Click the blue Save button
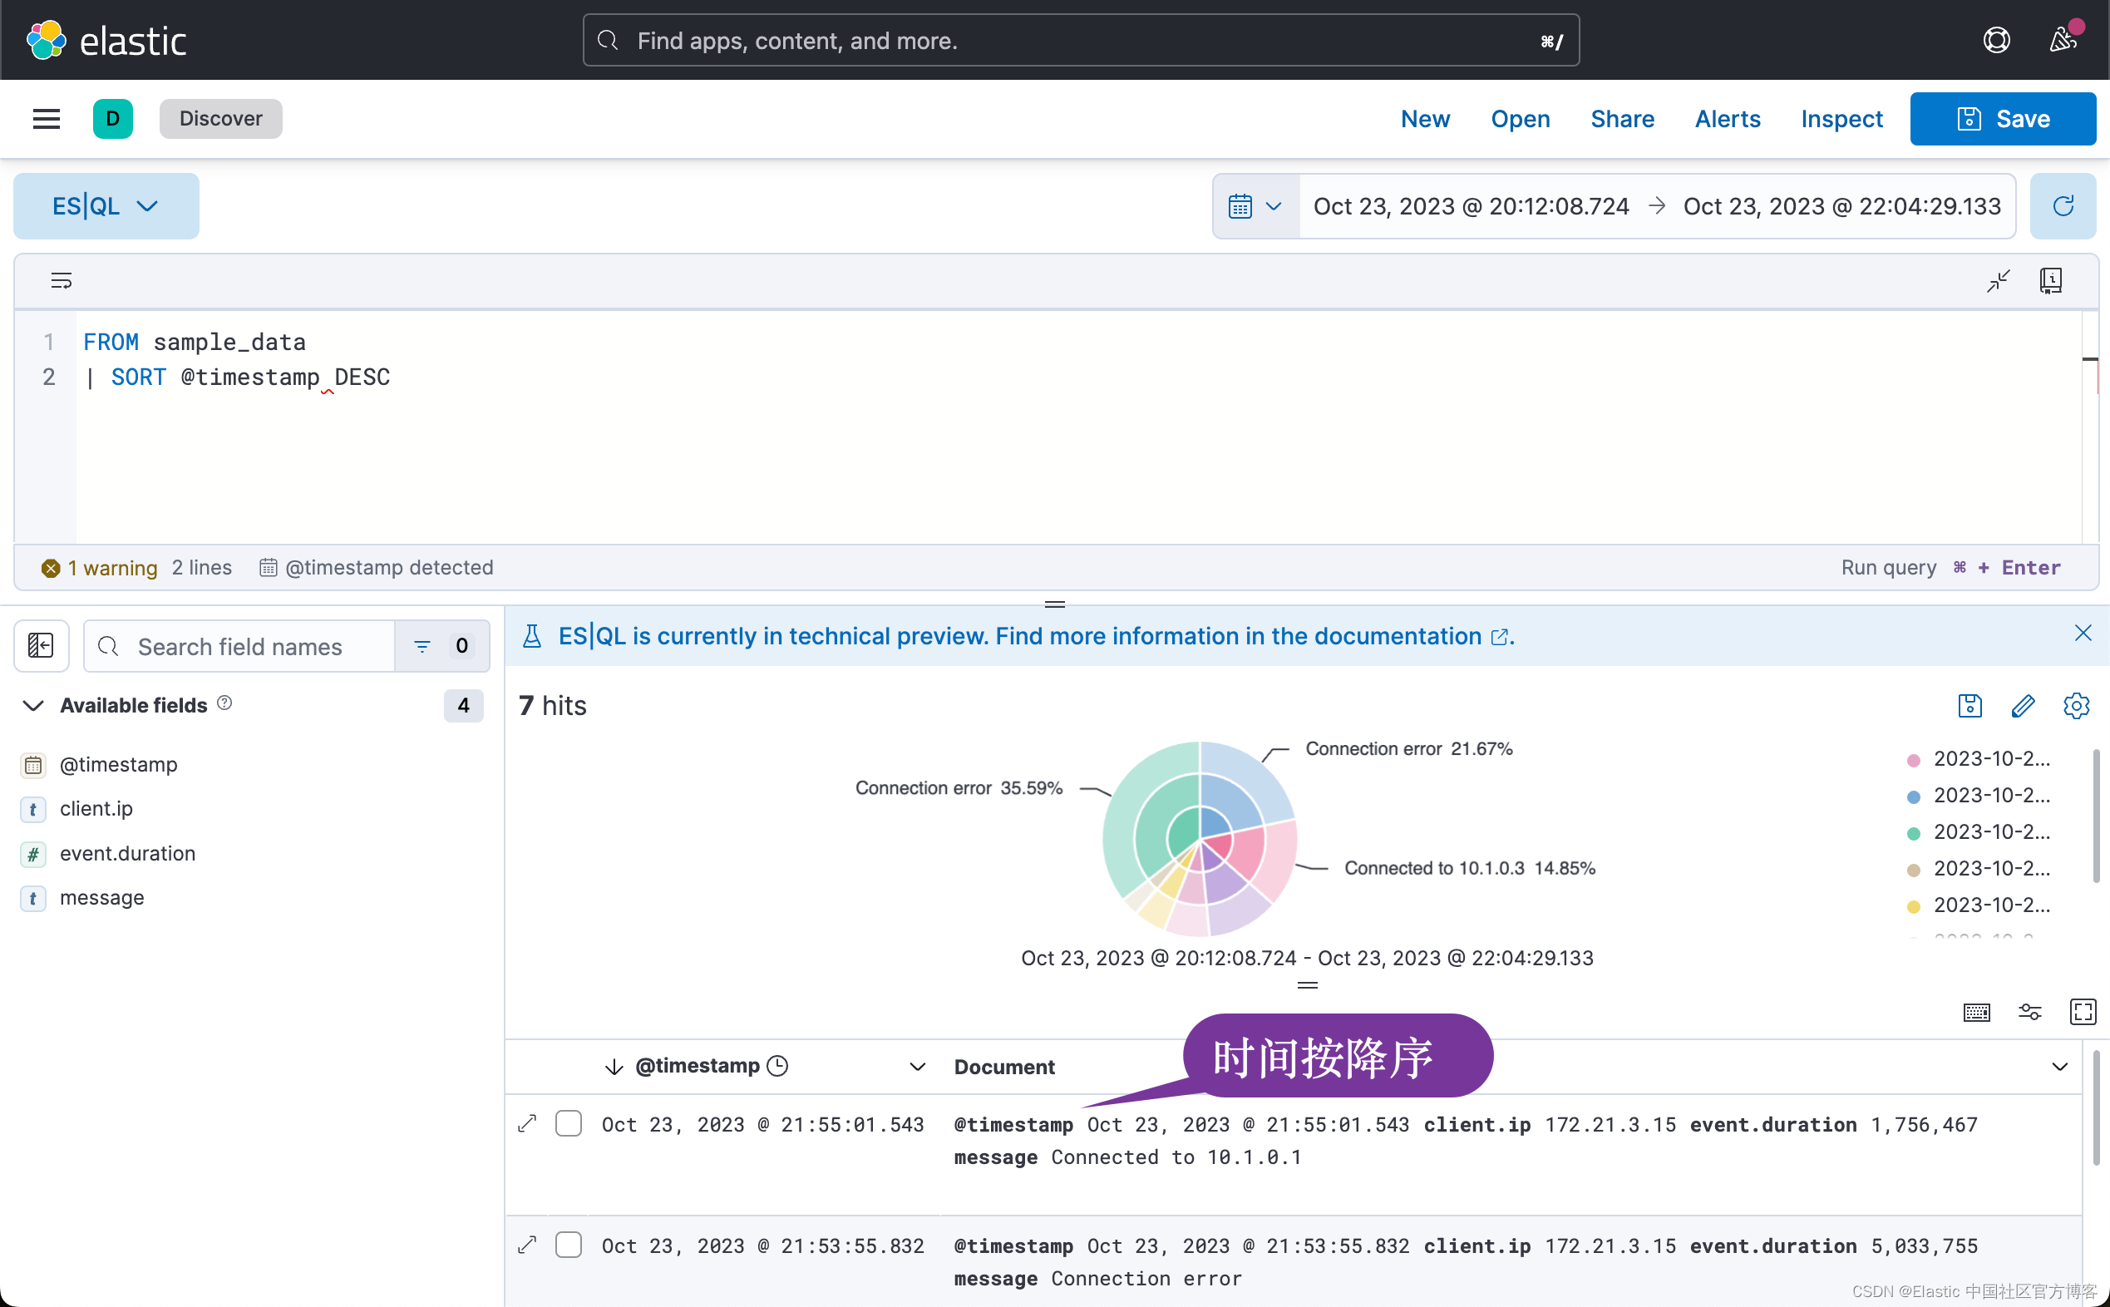The width and height of the screenshot is (2110, 1307). (x=2002, y=118)
